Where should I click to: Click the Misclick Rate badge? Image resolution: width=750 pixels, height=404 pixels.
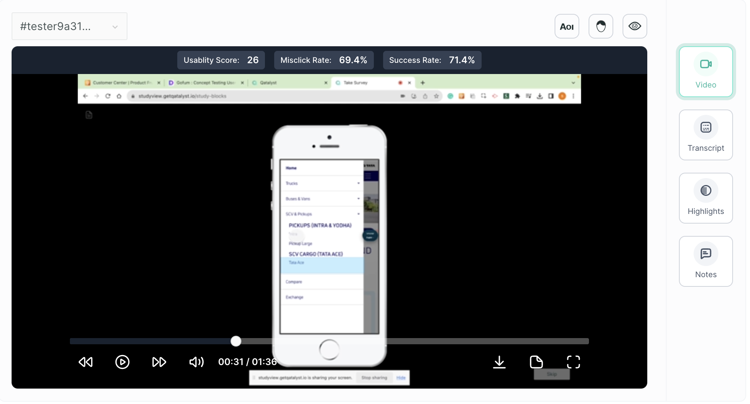pyautogui.click(x=324, y=60)
